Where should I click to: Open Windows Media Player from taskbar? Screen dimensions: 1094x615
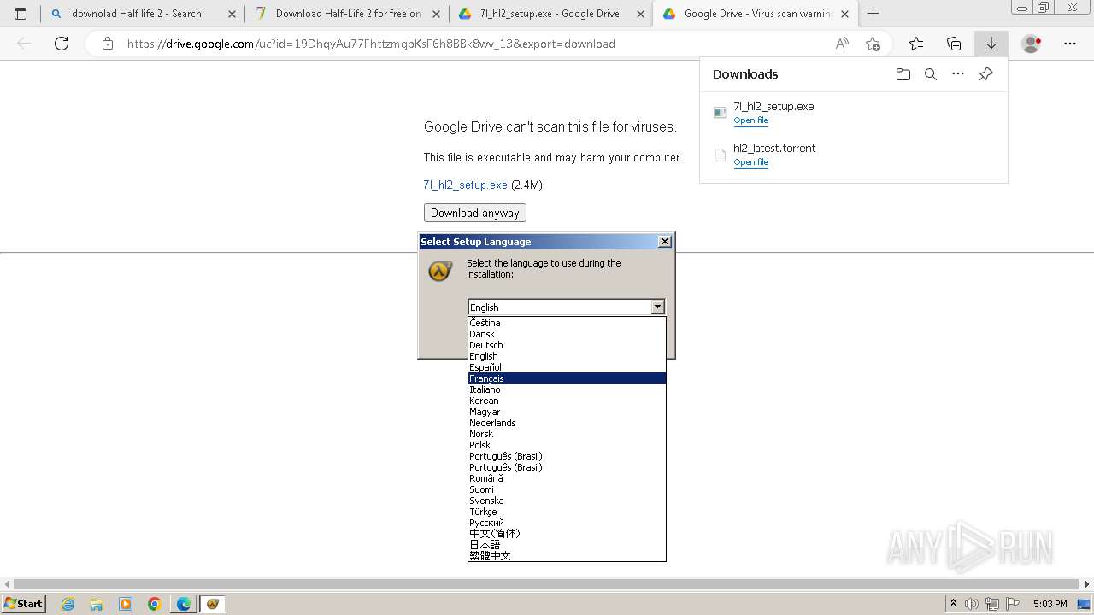[x=126, y=604]
